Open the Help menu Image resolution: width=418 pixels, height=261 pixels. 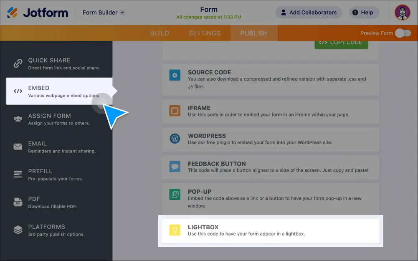363,12
